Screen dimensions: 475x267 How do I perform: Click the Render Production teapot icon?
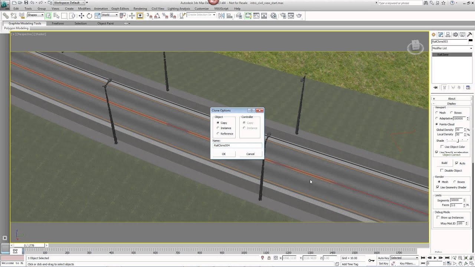299,16
